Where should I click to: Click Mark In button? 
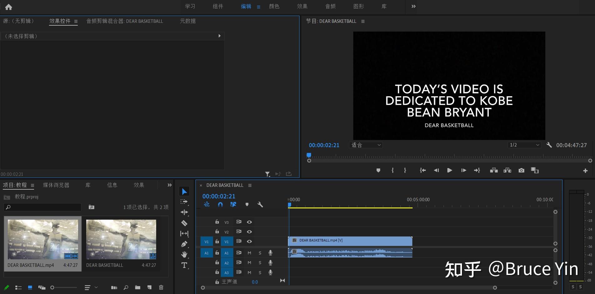393,170
